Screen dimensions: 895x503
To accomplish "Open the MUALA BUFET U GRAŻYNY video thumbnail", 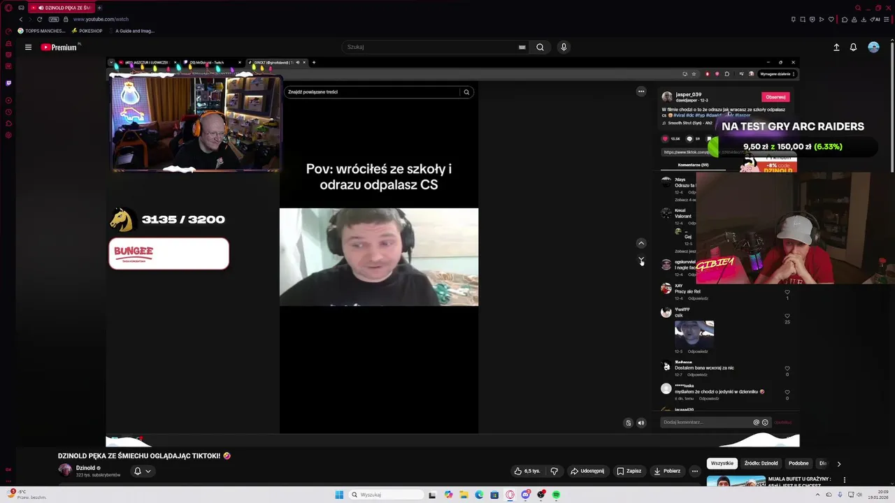I will pyautogui.click(x=736, y=481).
